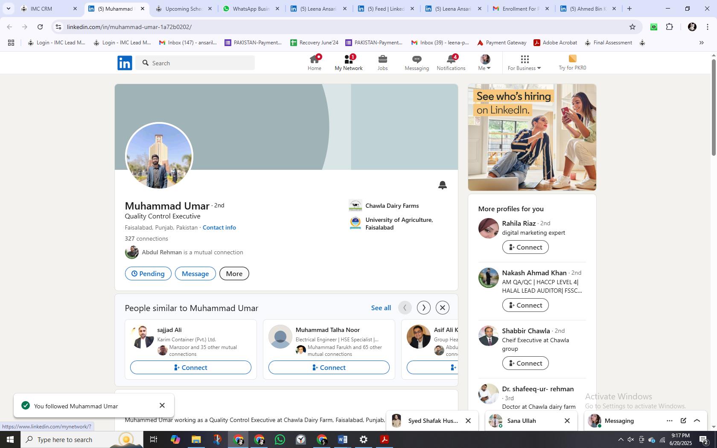Open the See who's hiring ad
This screenshot has height=448, width=717.
(532, 137)
